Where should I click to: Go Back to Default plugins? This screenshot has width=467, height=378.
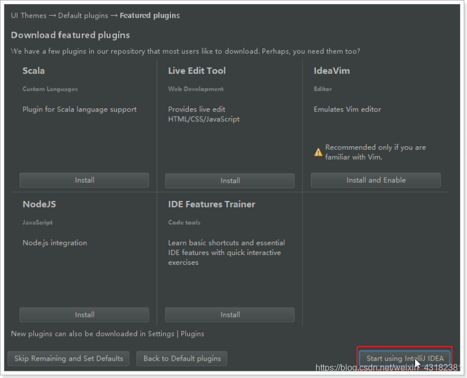pyautogui.click(x=182, y=359)
